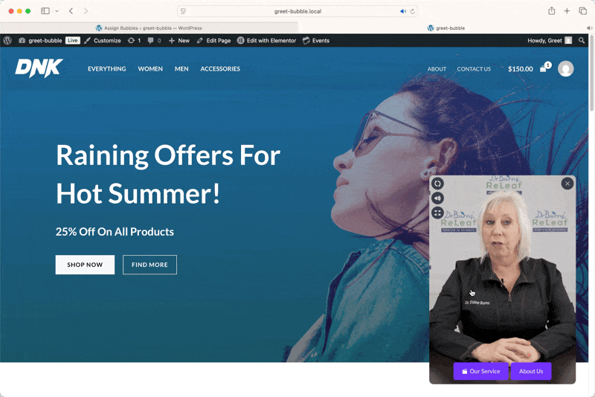Click the user account avatar icon
This screenshot has height=397, width=595.
[565, 68]
